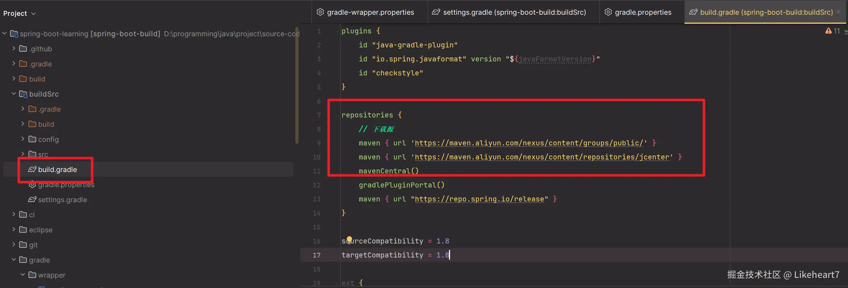The width and height of the screenshot is (848, 288).
Task: Collapse the buildSrc folder chevron
Action: (x=14, y=94)
